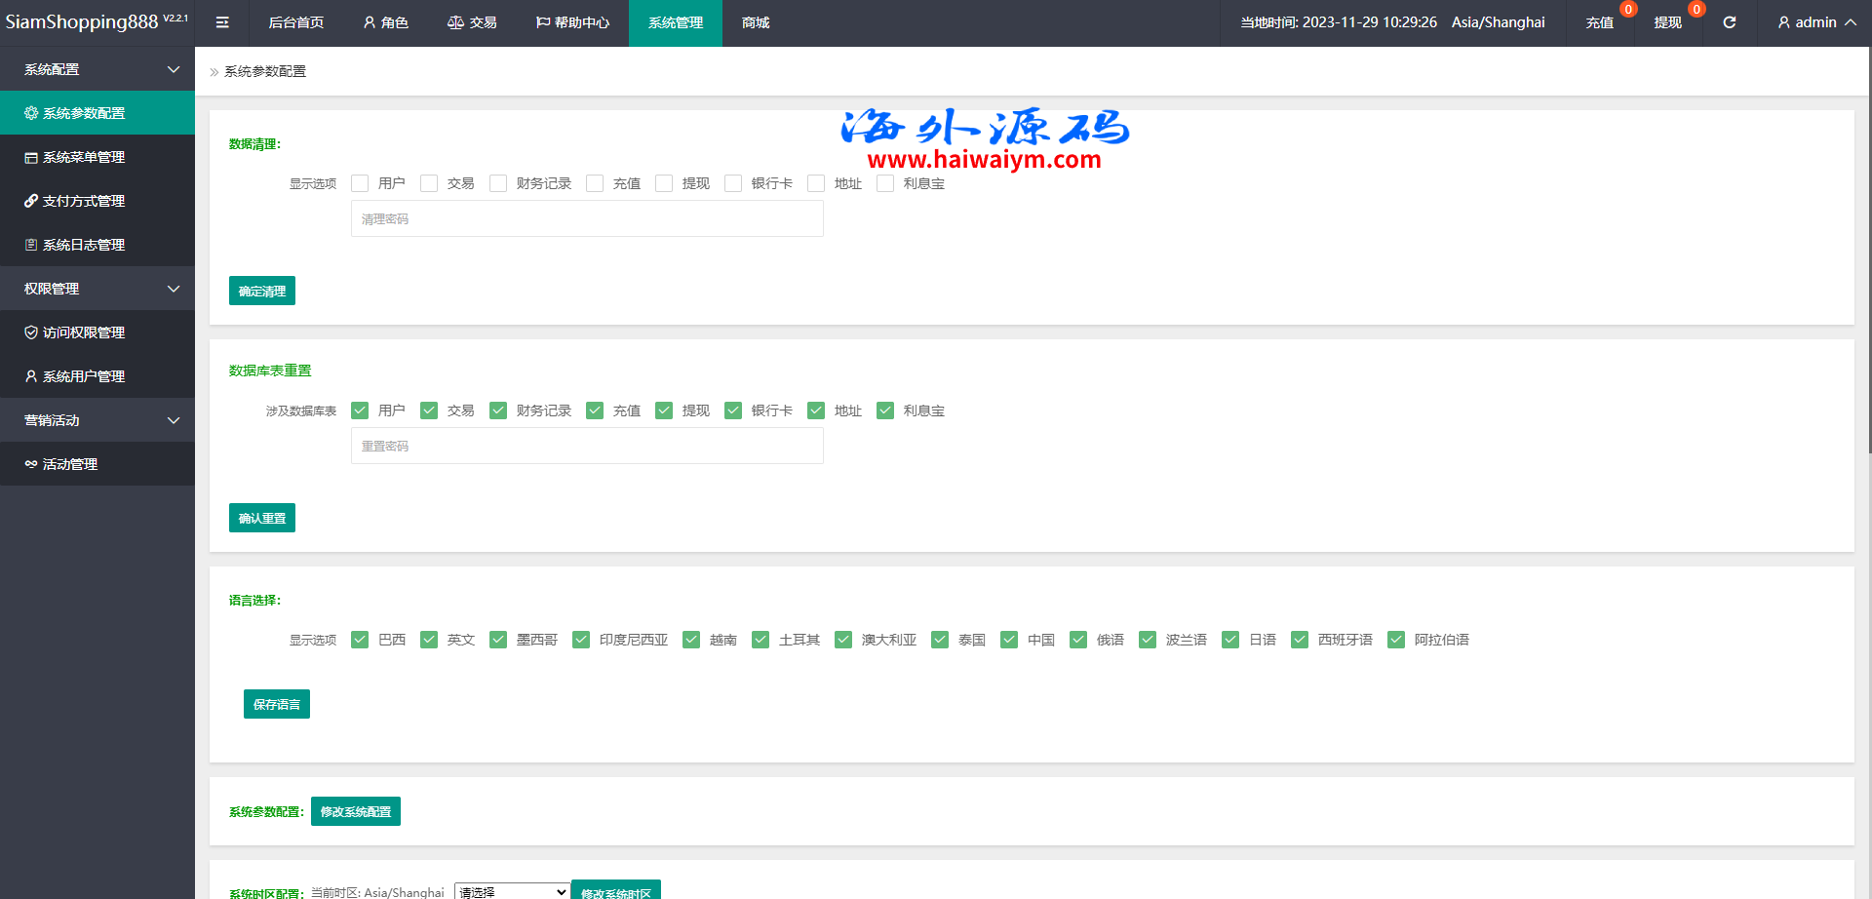Uncheck the 泰国 language checkbox

940,640
